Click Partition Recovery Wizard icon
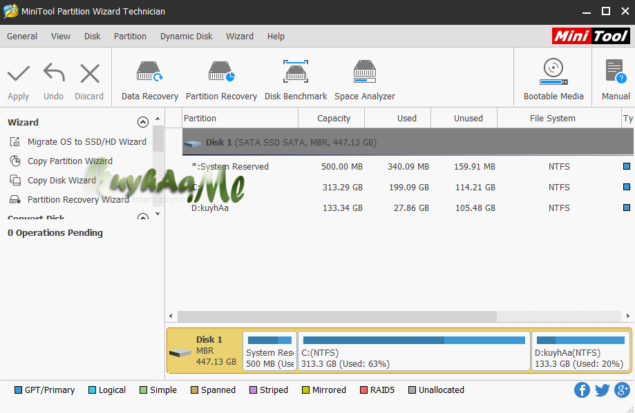The height and width of the screenshot is (413, 635). pyautogui.click(x=15, y=199)
